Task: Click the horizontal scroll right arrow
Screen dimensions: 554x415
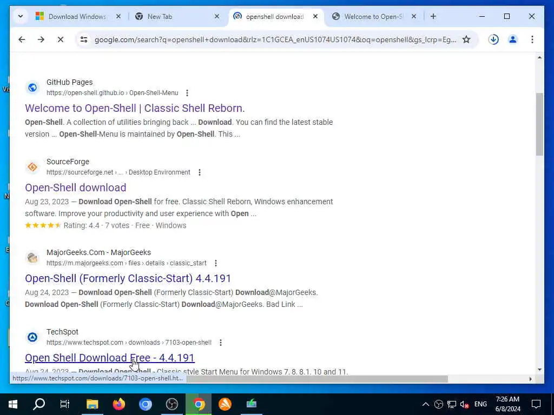Action: click(530, 379)
